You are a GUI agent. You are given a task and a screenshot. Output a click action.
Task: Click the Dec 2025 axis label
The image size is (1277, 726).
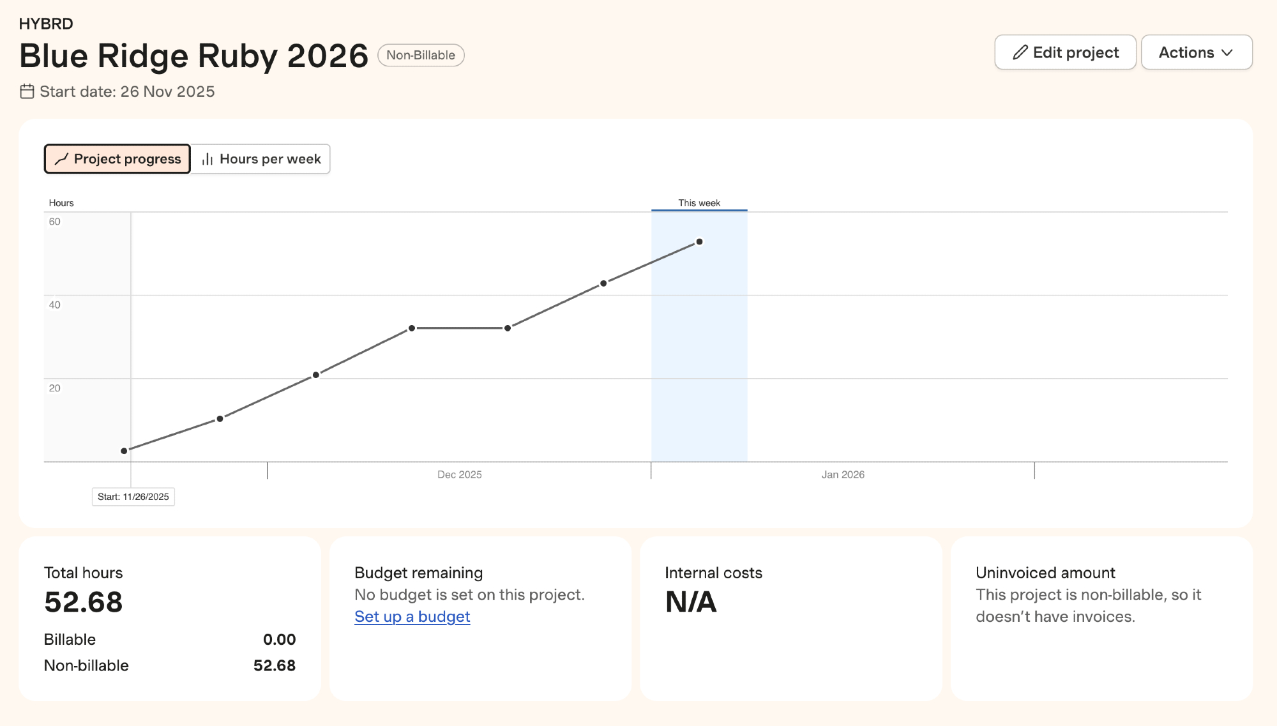[459, 474]
